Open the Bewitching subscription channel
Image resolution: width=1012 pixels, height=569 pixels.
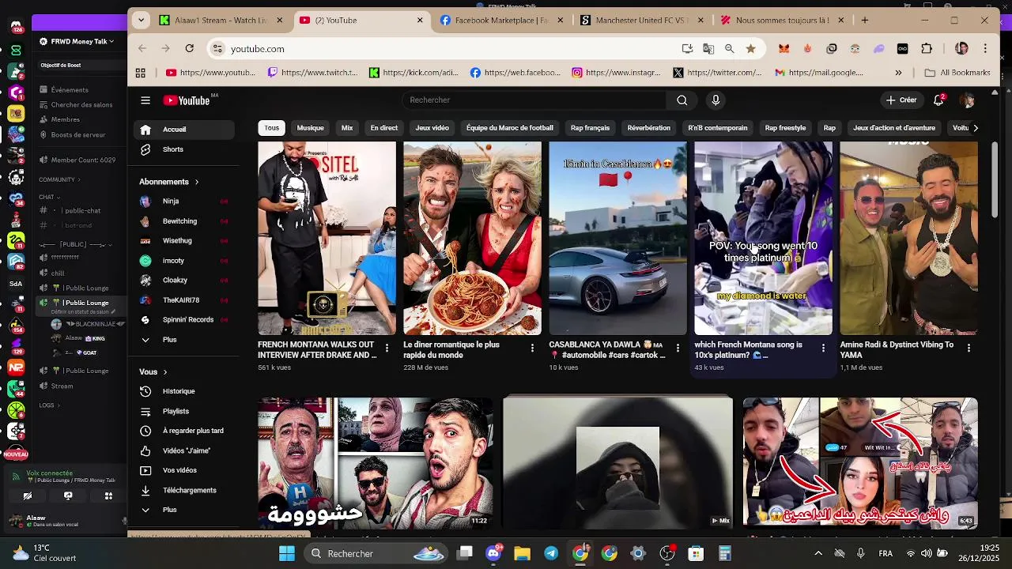(179, 221)
